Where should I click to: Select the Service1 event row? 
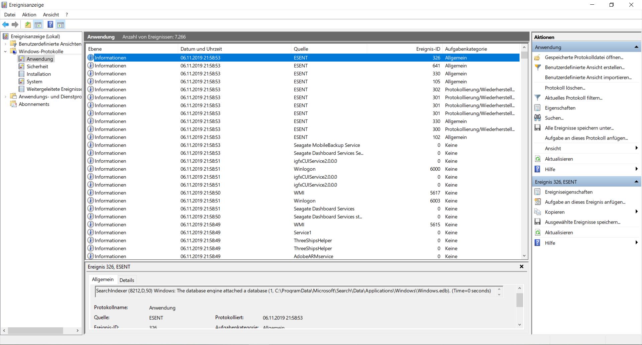pos(303,233)
